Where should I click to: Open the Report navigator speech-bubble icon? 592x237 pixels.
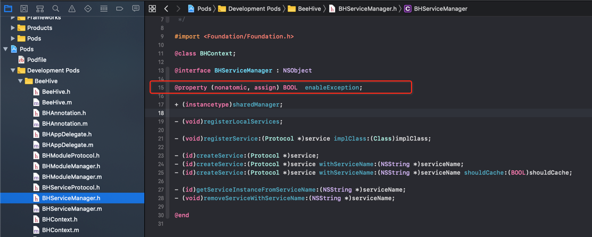(136, 9)
